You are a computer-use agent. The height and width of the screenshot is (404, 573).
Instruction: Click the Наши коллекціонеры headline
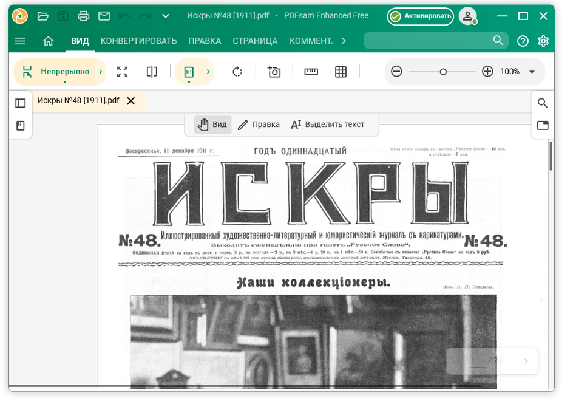pyautogui.click(x=314, y=282)
